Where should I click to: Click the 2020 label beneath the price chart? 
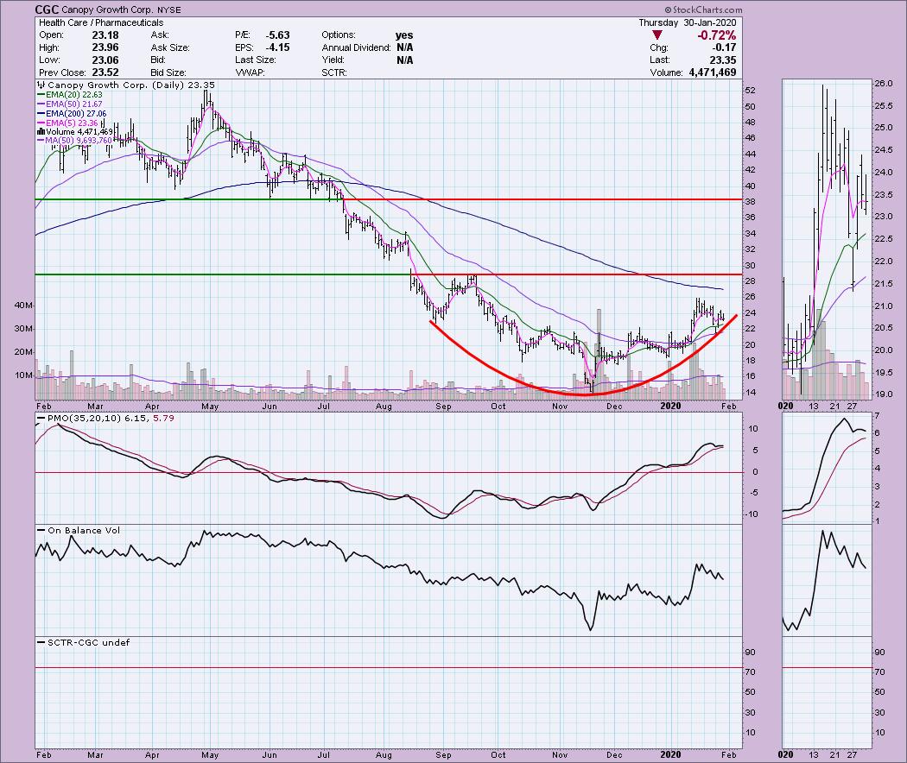(670, 407)
